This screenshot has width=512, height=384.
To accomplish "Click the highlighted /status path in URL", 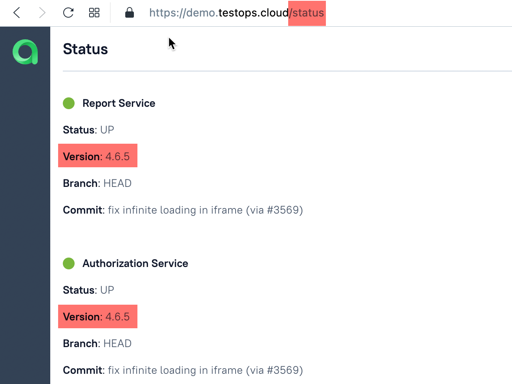I will [307, 13].
